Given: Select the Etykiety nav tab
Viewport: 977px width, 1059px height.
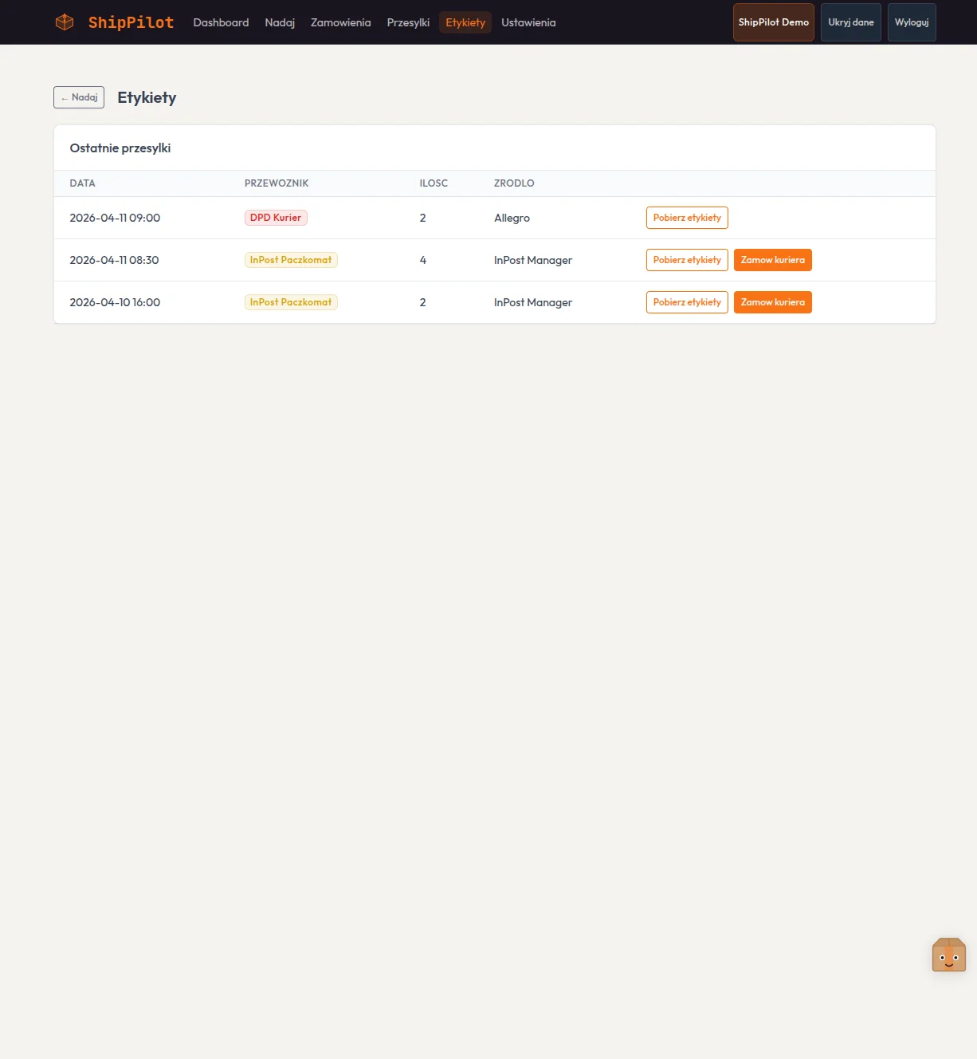Looking at the screenshot, I should pos(465,22).
